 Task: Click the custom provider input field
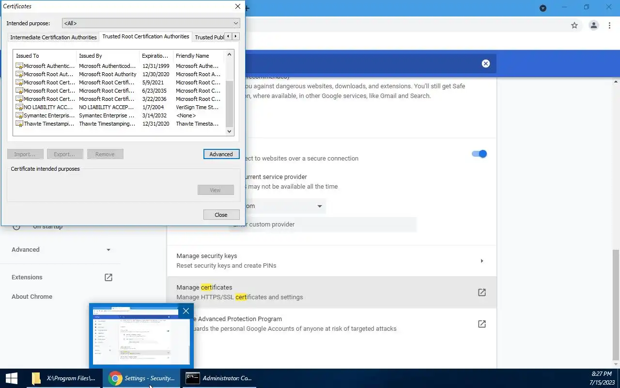(x=323, y=225)
